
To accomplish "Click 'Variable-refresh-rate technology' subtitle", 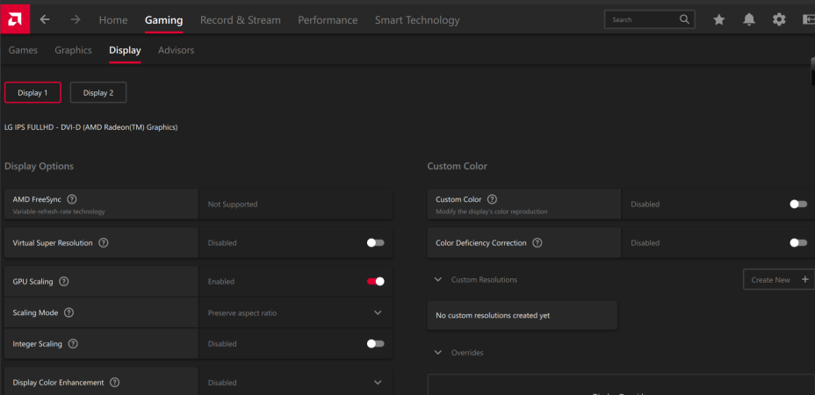I will (x=59, y=212).
